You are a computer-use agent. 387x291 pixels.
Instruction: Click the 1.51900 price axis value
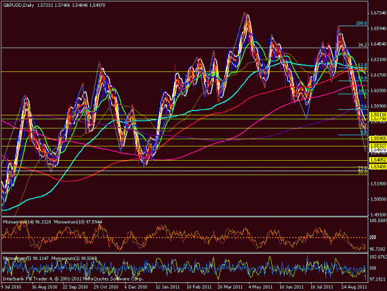click(x=378, y=184)
